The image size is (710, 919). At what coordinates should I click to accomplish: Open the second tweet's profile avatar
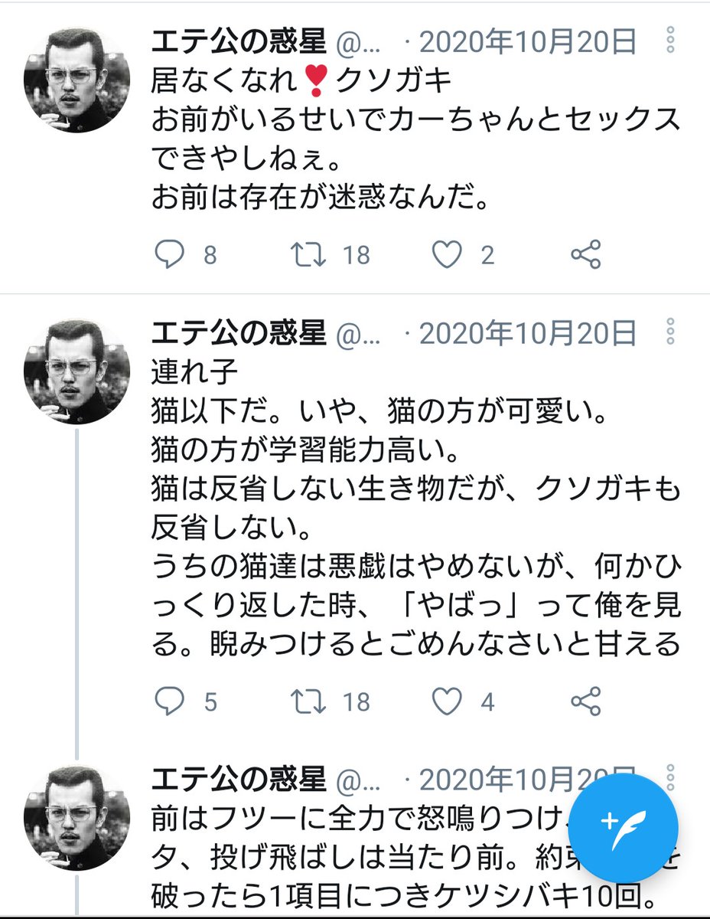(x=77, y=371)
